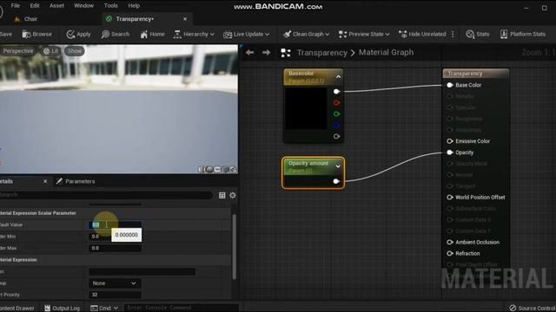
Task: Click the Sort Priority field showing 32
Action: point(115,295)
